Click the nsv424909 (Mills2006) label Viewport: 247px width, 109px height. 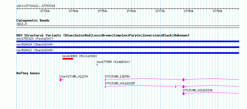pos(80,56)
